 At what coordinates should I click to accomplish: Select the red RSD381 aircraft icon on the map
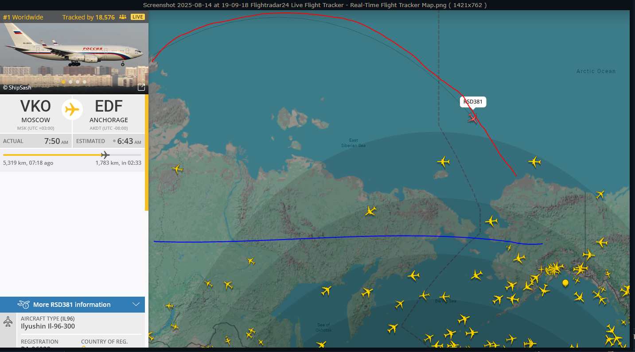pyautogui.click(x=473, y=117)
